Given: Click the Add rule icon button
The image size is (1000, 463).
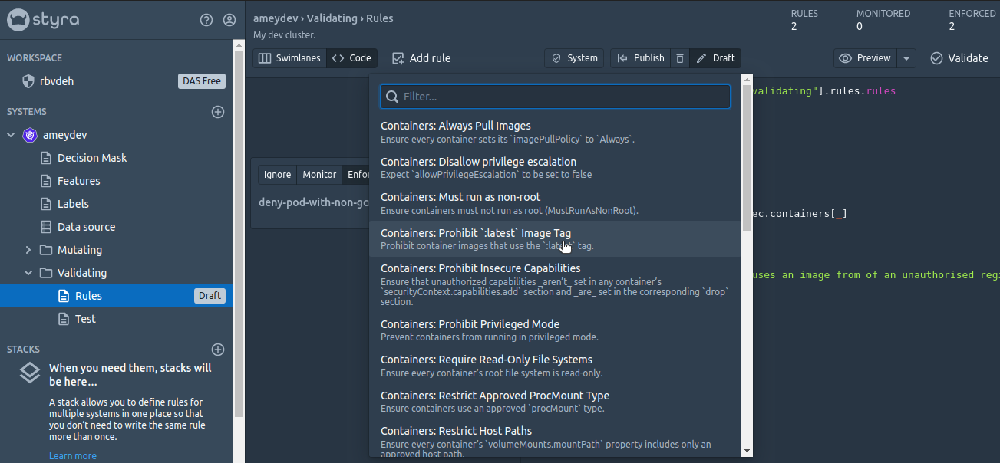Looking at the screenshot, I should [x=398, y=58].
